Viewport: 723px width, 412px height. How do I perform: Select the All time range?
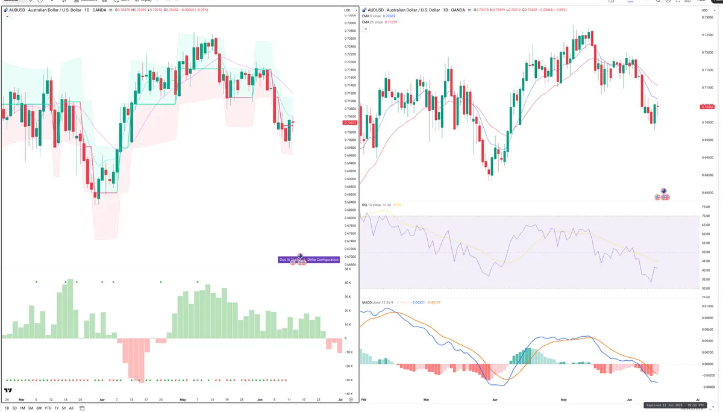71,408
